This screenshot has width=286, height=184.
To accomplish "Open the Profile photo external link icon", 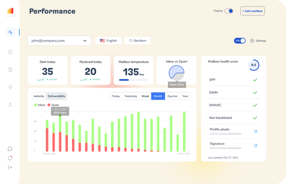I will [256, 131].
